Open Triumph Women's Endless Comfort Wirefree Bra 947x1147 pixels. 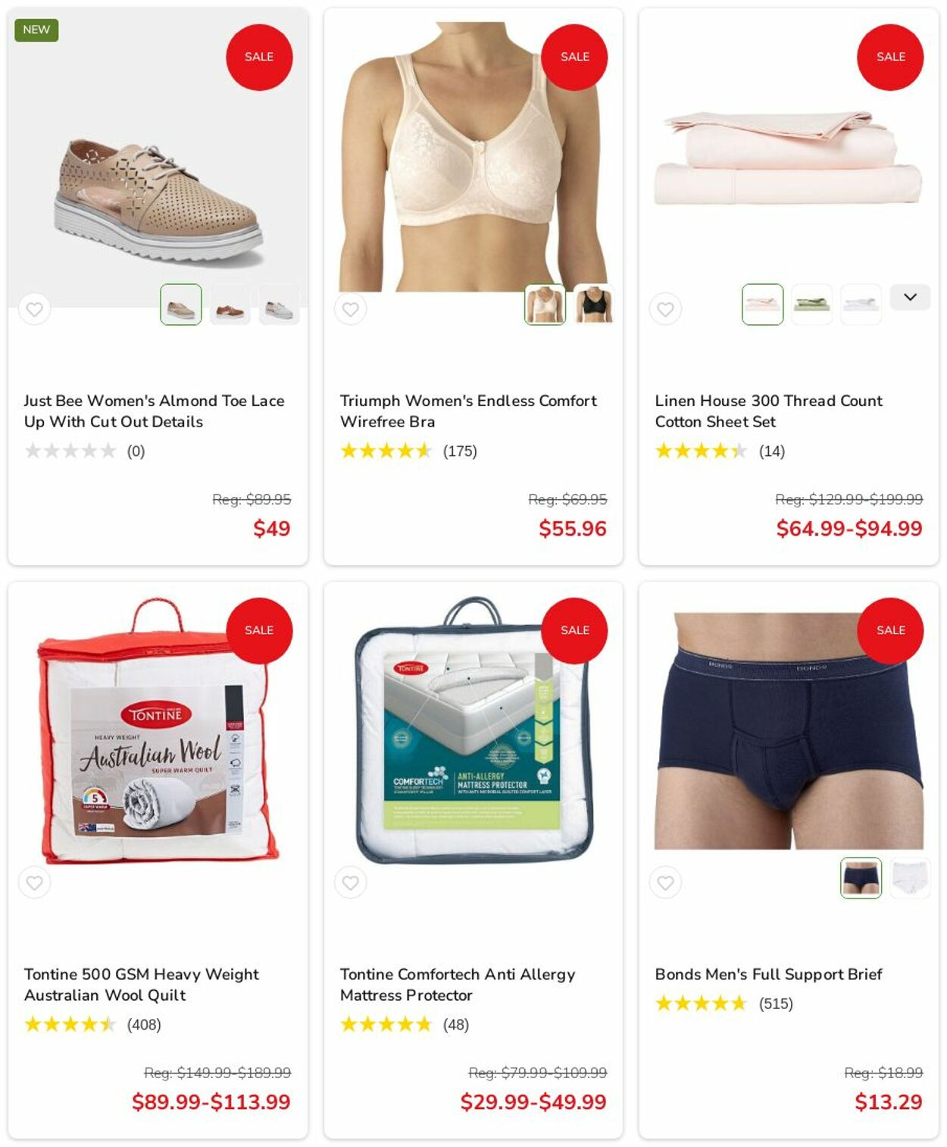tap(468, 411)
